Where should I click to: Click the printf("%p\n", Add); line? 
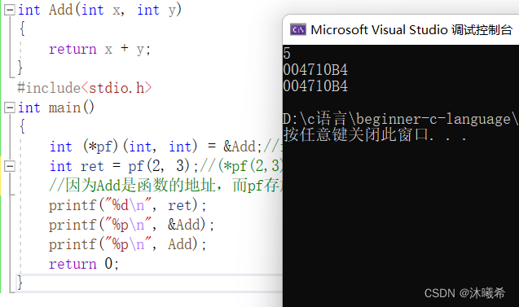[127, 244]
